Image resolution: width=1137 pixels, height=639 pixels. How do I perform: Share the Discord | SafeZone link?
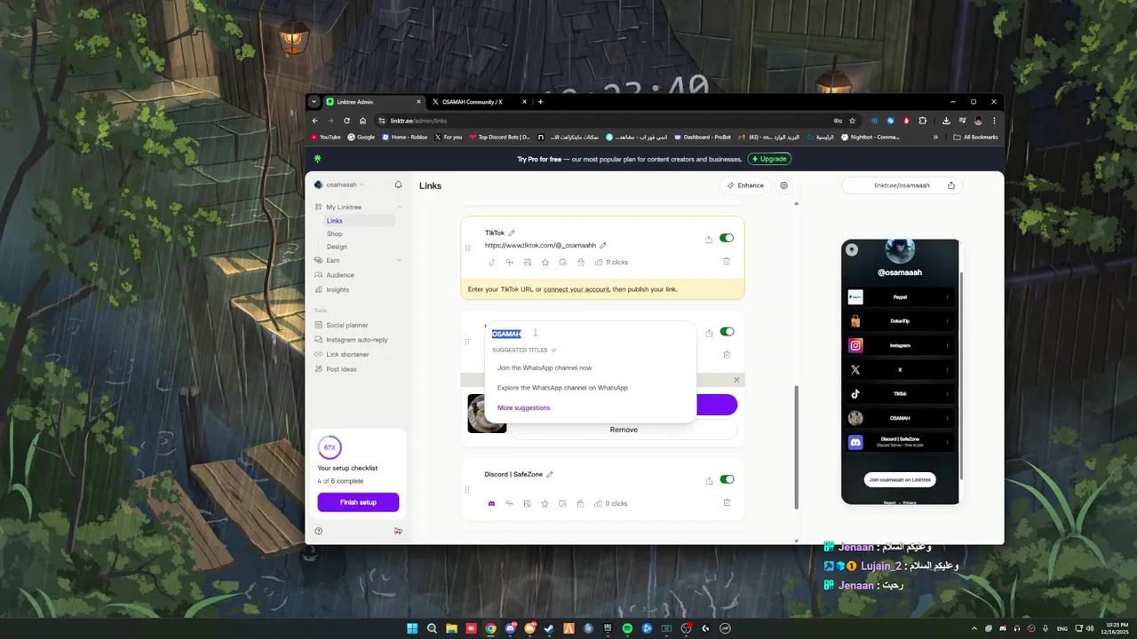[x=709, y=480]
